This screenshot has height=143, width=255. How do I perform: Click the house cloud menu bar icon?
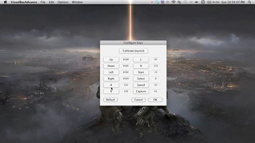tap(179, 2)
